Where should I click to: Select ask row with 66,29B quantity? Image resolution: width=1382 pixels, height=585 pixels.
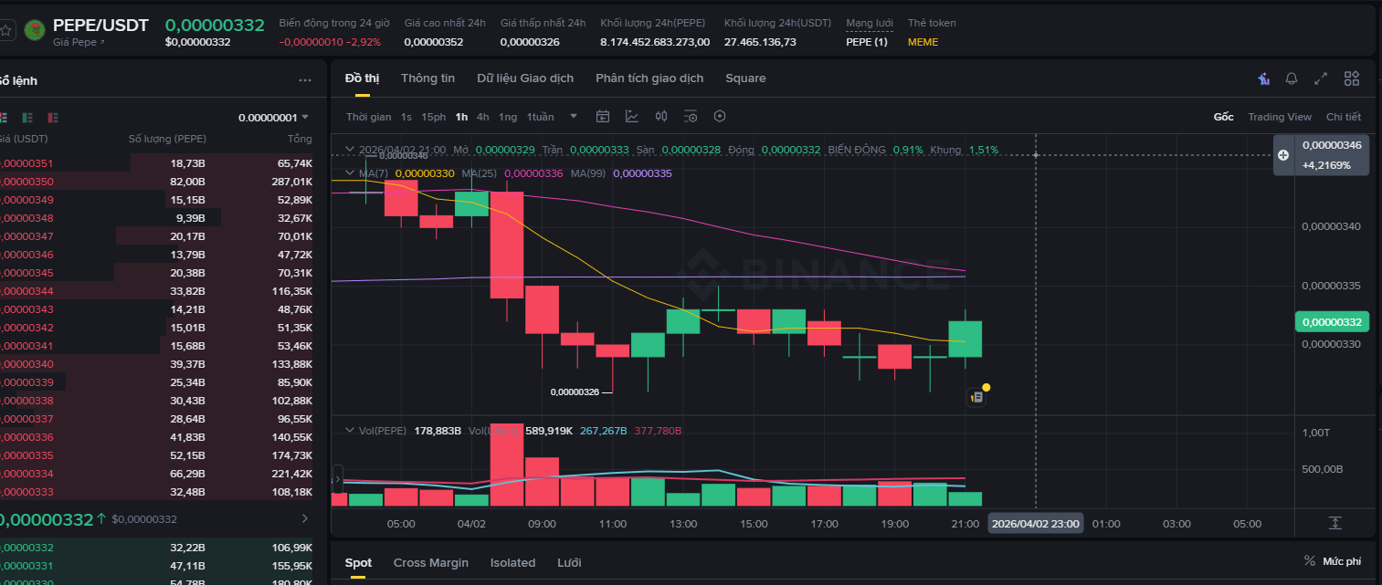tap(156, 474)
